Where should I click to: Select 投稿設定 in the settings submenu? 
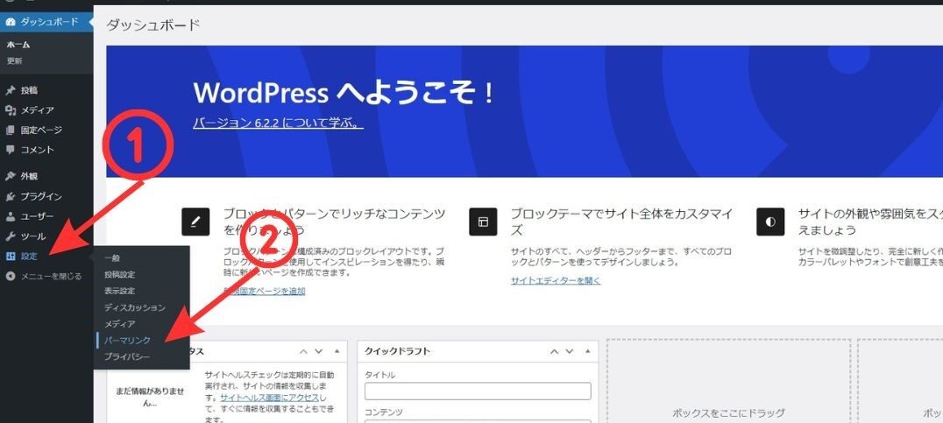point(120,275)
